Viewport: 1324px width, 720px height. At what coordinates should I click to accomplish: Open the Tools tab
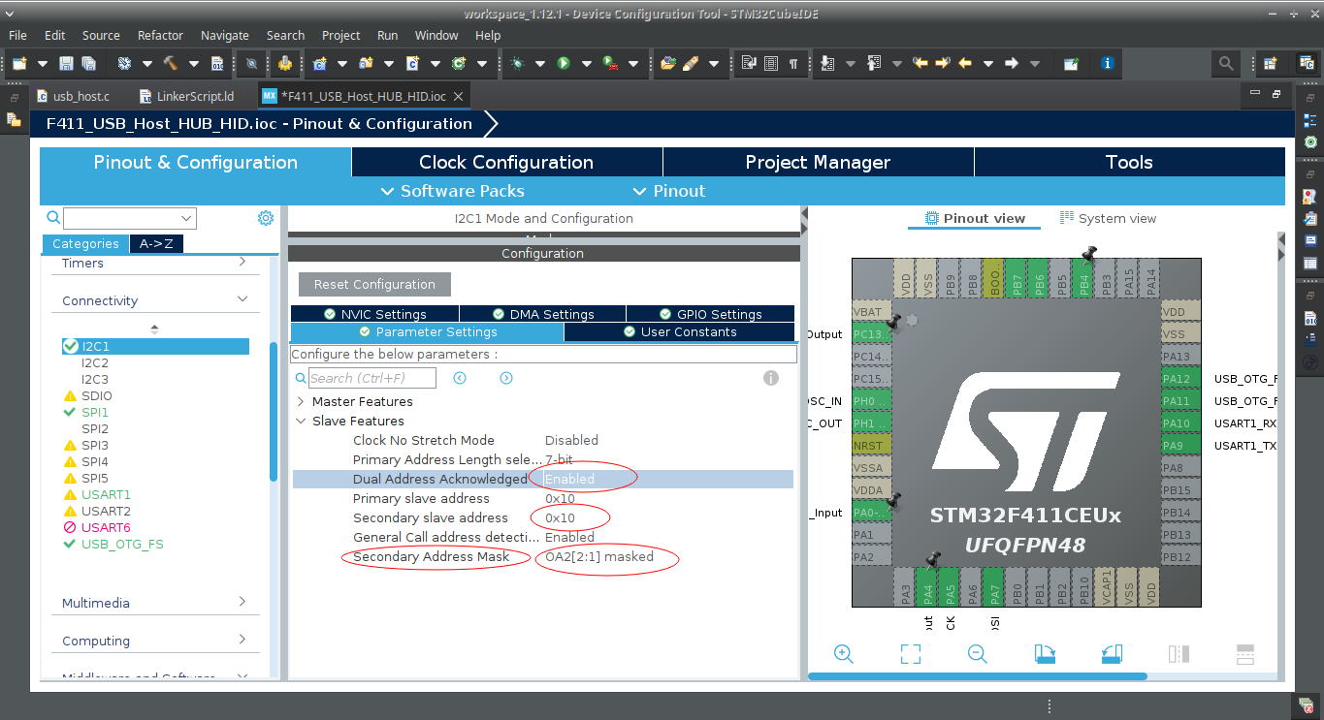[1129, 162]
